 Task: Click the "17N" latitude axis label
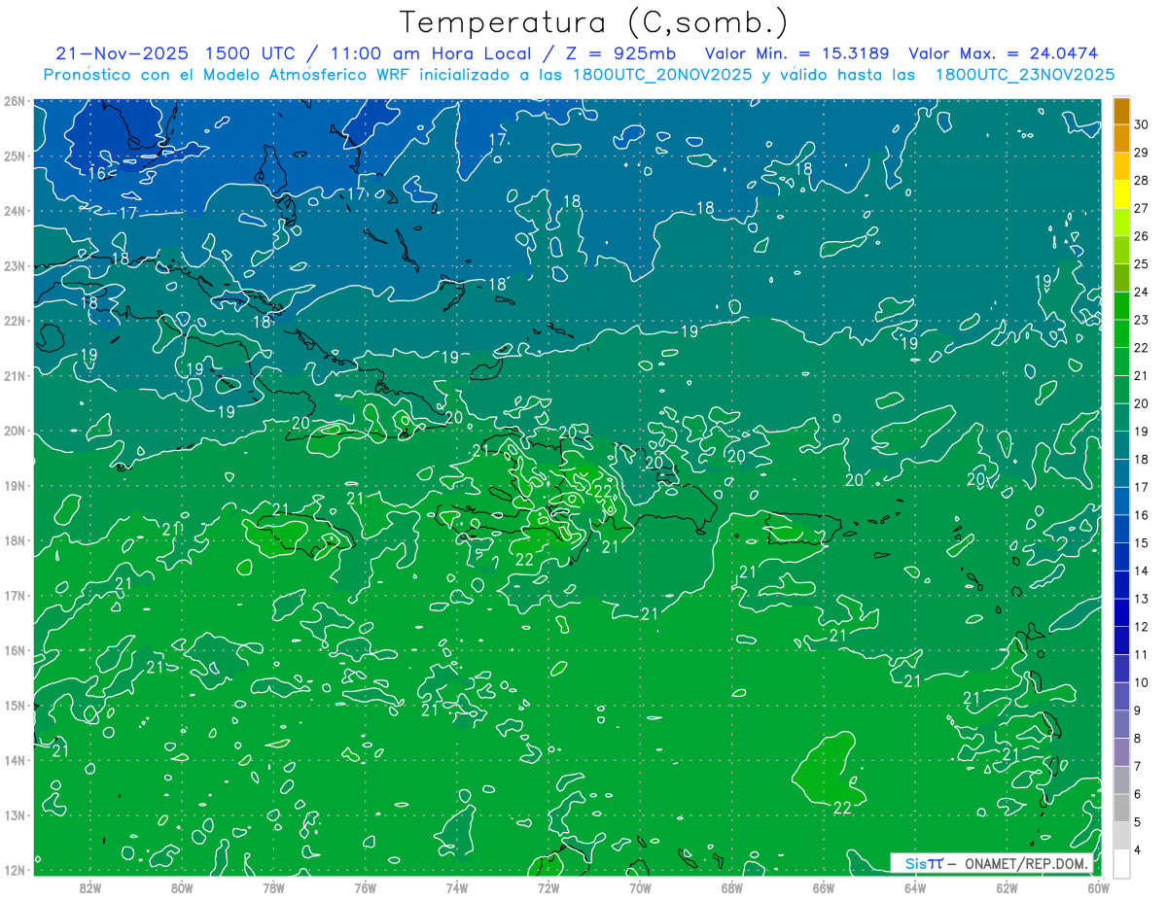tap(15, 595)
